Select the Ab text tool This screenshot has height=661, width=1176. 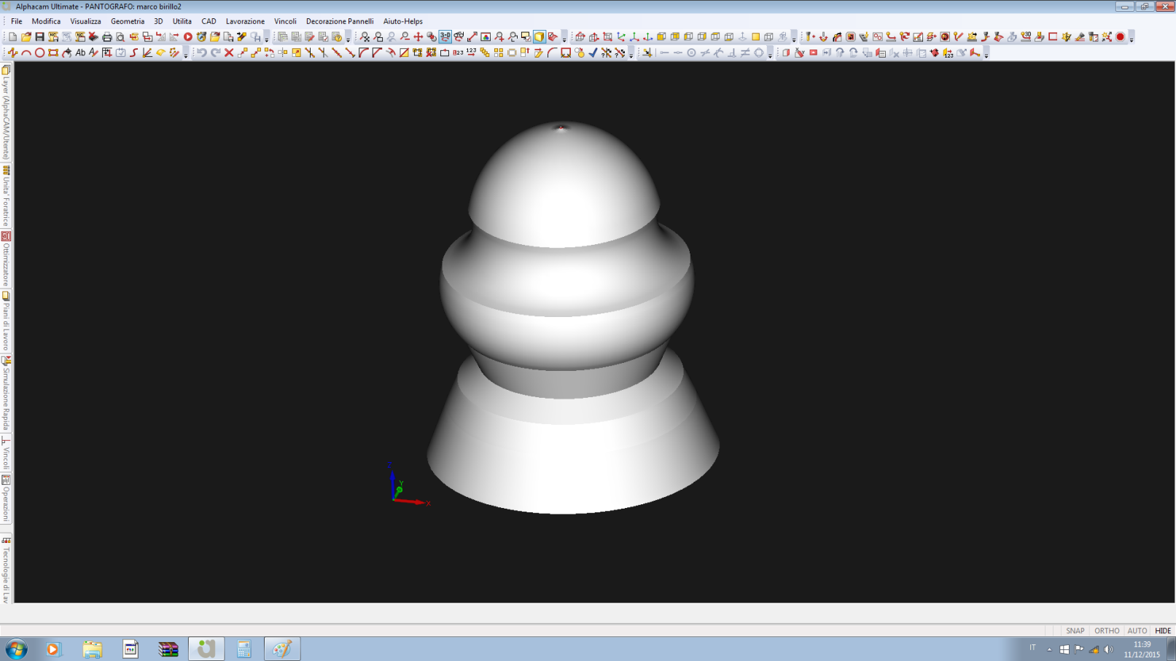point(80,52)
